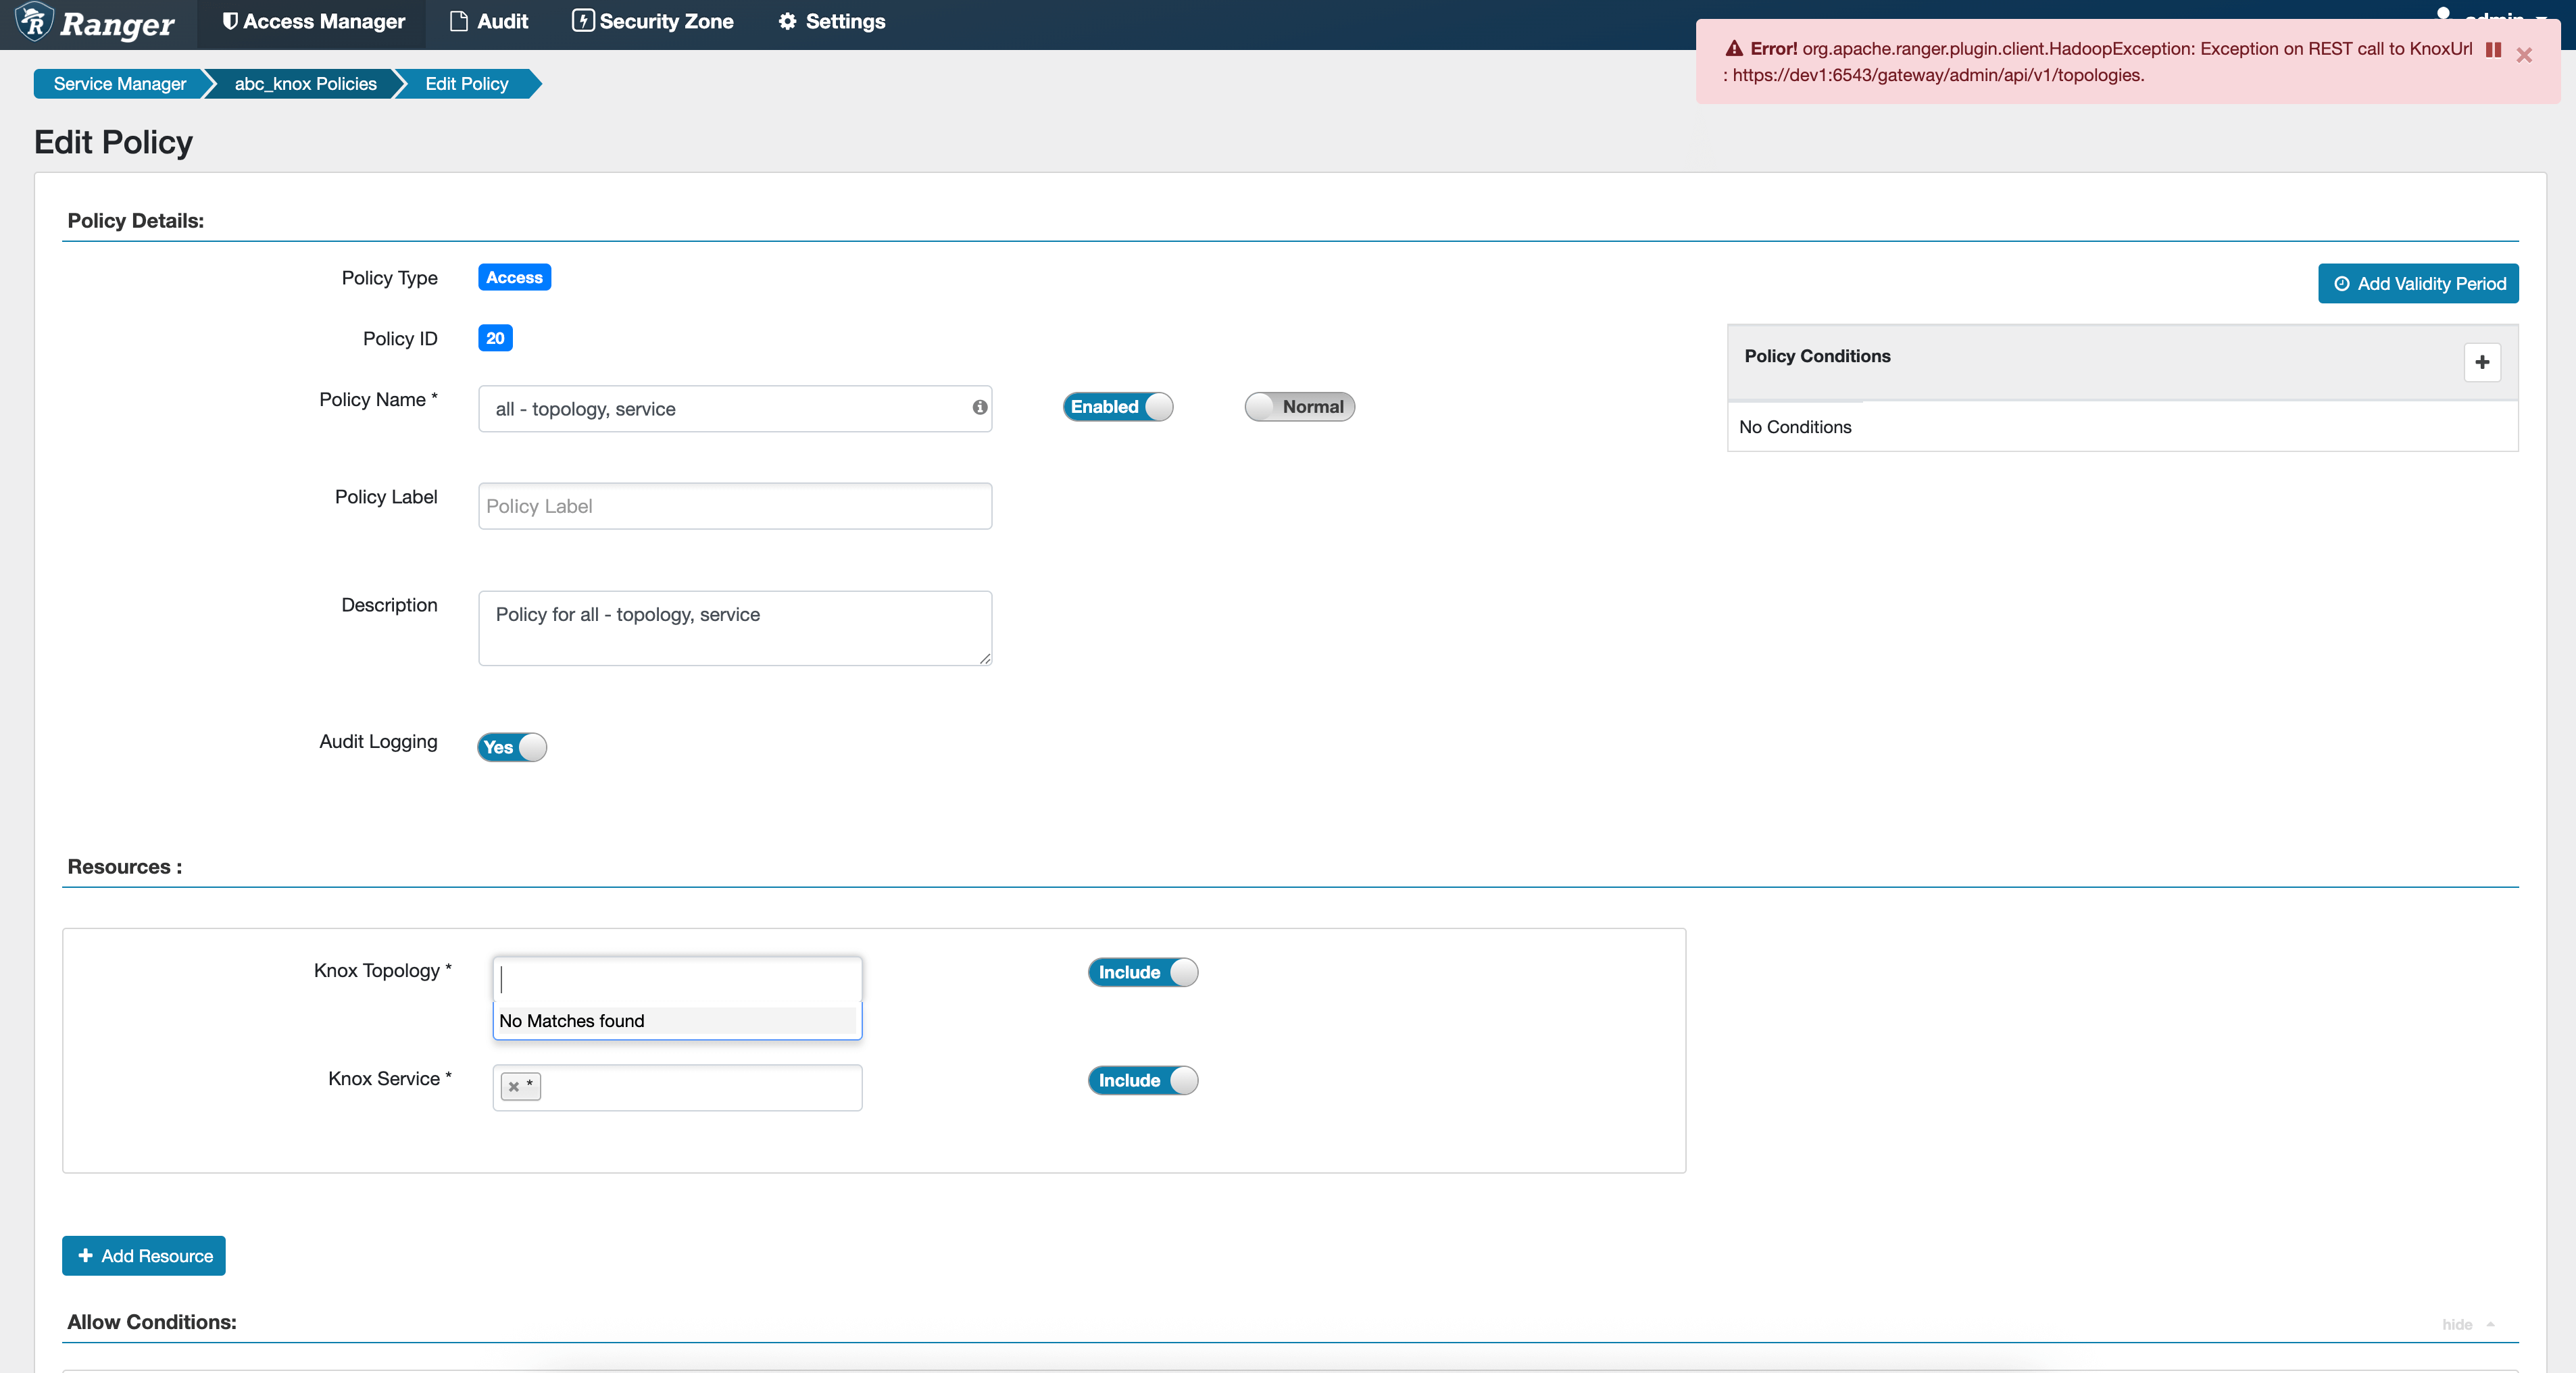
Task: Toggle the Normal override switch
Action: coord(1299,407)
